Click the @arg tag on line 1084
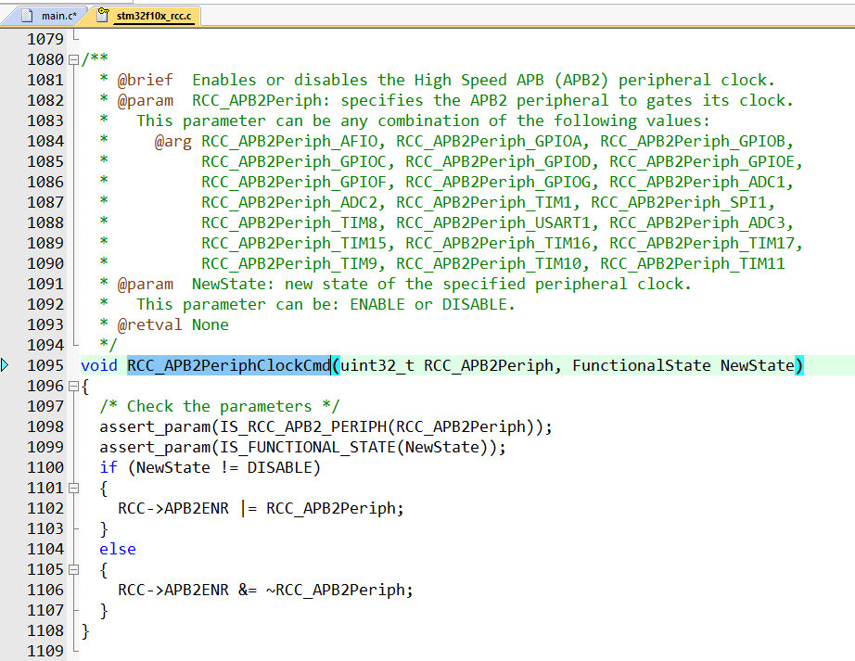 pyautogui.click(x=172, y=142)
